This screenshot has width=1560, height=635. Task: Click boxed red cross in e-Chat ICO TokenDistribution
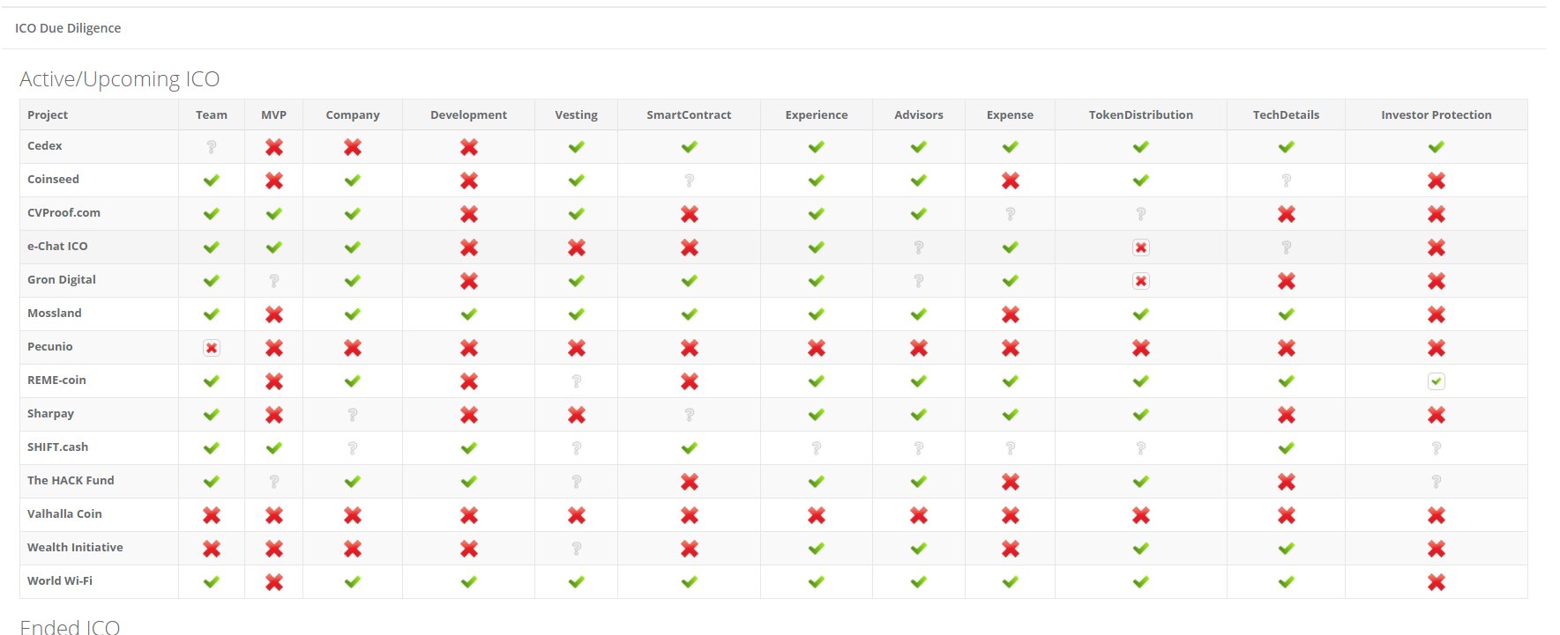click(x=1141, y=247)
